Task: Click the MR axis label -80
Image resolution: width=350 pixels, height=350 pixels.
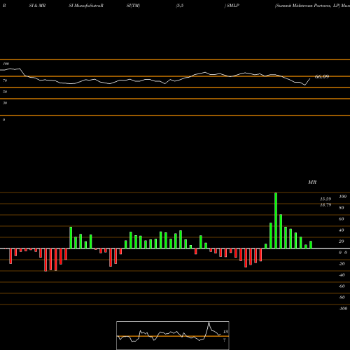Action: point(342,297)
